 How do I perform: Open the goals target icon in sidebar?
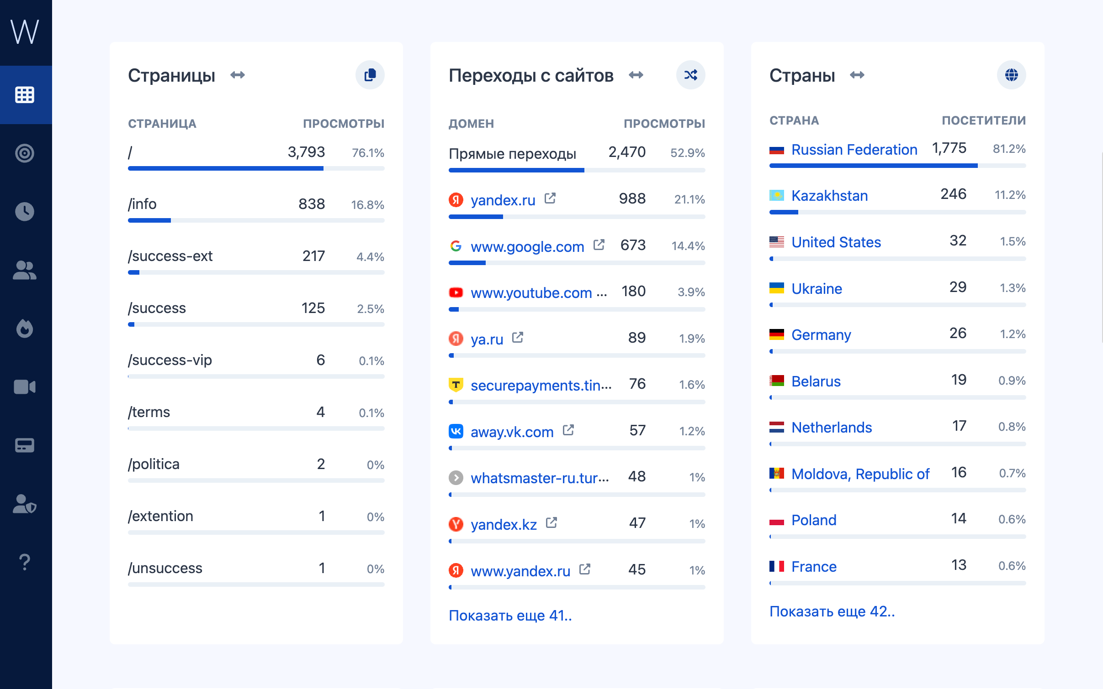(x=25, y=153)
